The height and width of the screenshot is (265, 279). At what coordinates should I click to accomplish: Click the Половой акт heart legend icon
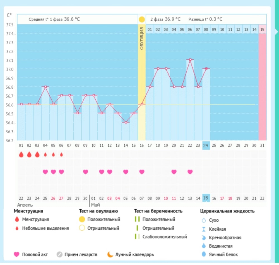click(x=17, y=254)
